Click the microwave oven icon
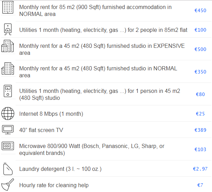Screen dimensions: 212x192 pos(8,146)
